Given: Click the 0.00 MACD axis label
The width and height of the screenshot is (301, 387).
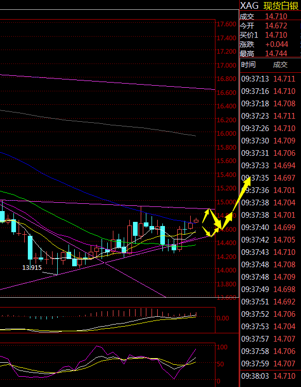Looking at the screenshot, I should (x=223, y=318).
